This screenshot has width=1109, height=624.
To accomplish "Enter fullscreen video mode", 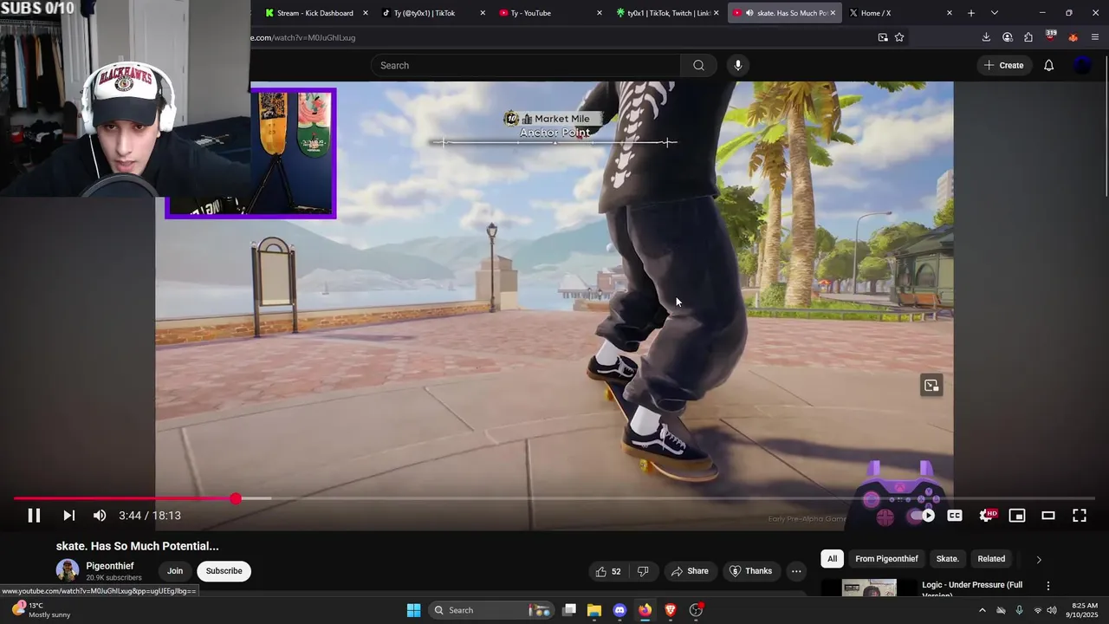I will (1080, 516).
